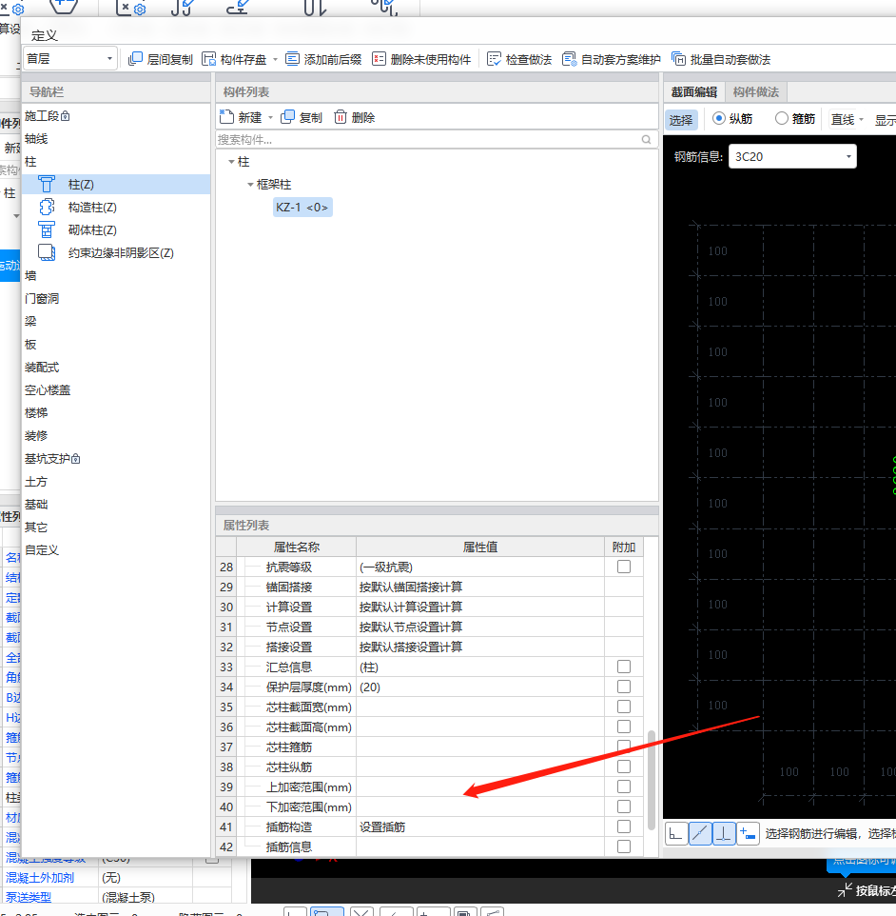Toggle the diagonal midpoint snap icon
This screenshot has height=916, width=896.
[x=700, y=833]
